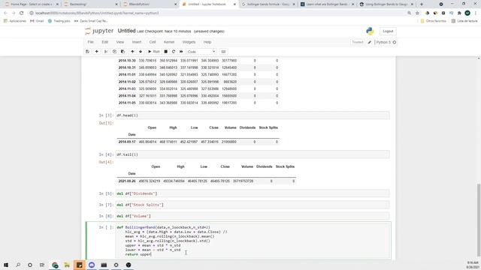The height and width of the screenshot is (270, 481).
Task: Click the Jupyter logo
Action: pos(99,31)
